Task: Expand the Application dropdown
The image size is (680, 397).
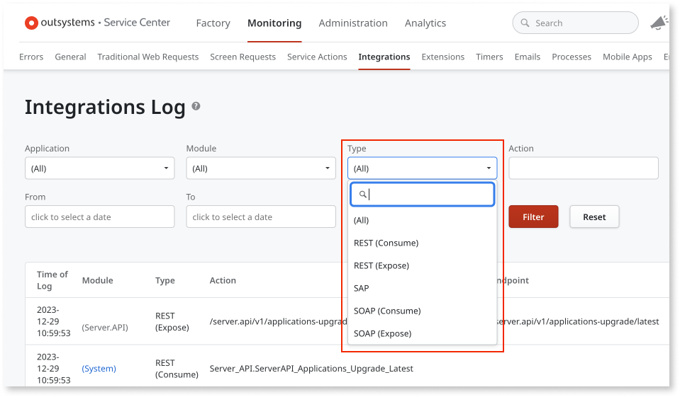Action: pyautogui.click(x=100, y=168)
